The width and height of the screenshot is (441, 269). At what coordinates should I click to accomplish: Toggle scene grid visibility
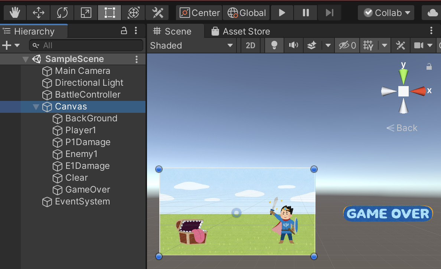(x=368, y=46)
